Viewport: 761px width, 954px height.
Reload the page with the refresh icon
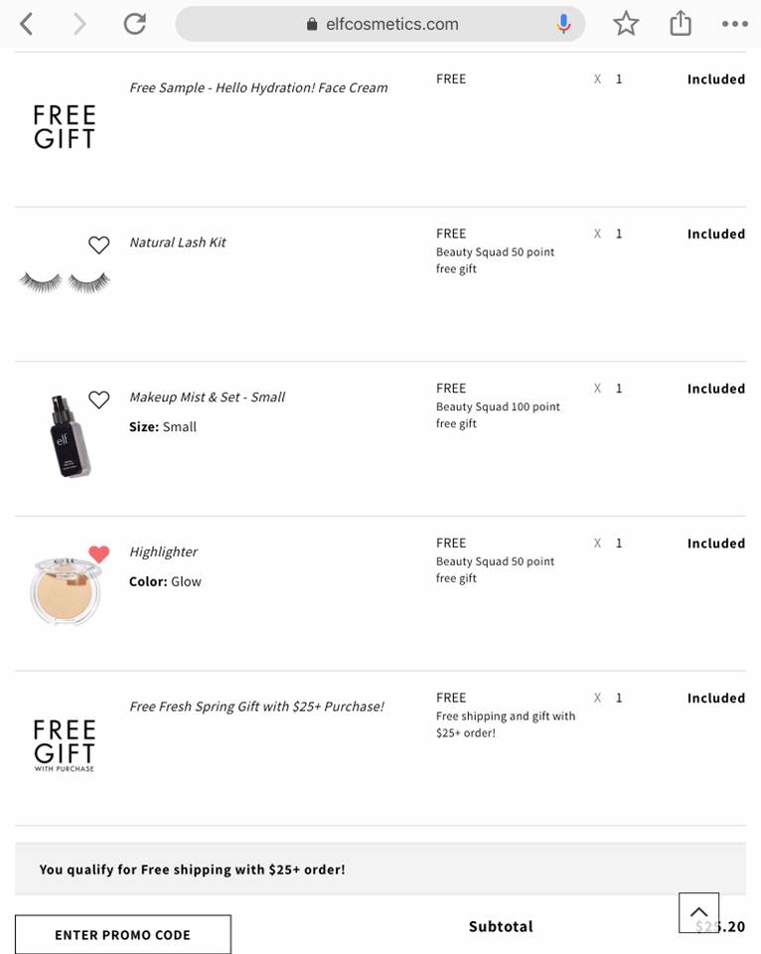click(134, 24)
